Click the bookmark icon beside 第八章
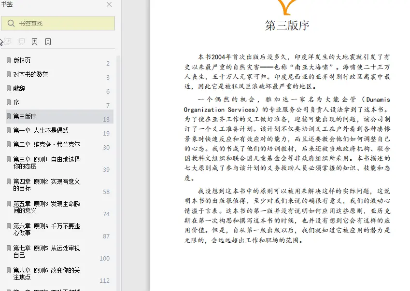 pos(9,270)
